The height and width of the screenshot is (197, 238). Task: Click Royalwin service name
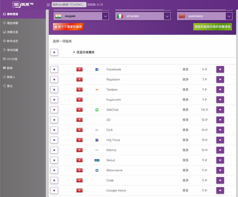click(113, 79)
